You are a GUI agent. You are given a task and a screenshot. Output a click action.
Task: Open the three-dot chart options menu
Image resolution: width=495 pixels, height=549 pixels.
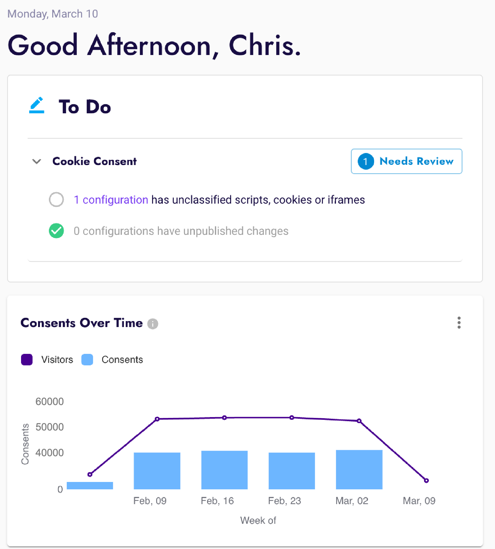click(459, 323)
